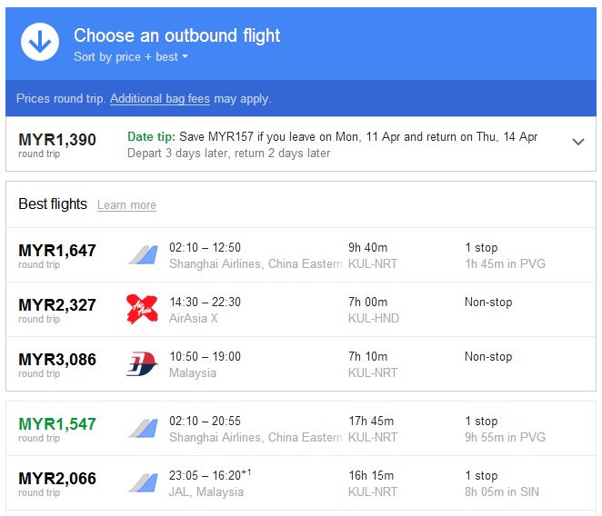Select the MYR3,086 Malaysia non-stop flight

point(301,364)
